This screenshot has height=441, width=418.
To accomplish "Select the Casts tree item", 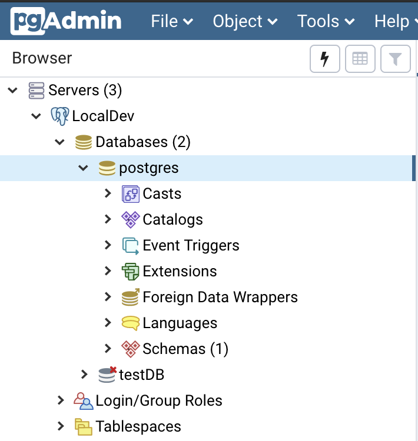I will coord(162,193).
